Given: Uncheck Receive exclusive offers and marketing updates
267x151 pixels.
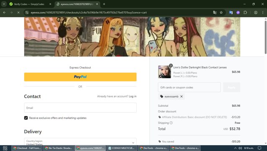Looking at the screenshot, I should (26, 118).
